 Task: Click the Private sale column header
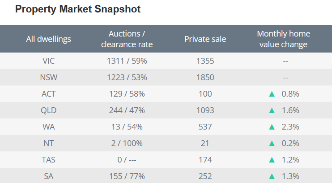pos(205,39)
